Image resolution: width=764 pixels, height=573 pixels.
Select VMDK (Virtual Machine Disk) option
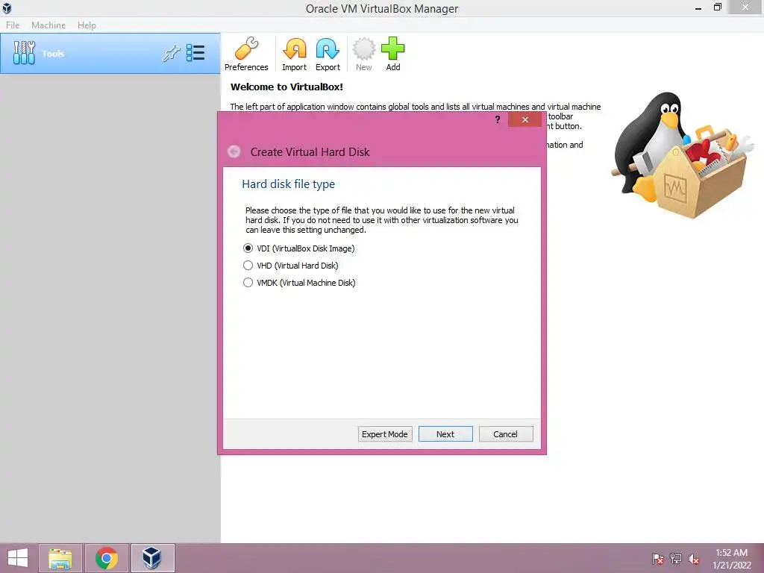299,283
